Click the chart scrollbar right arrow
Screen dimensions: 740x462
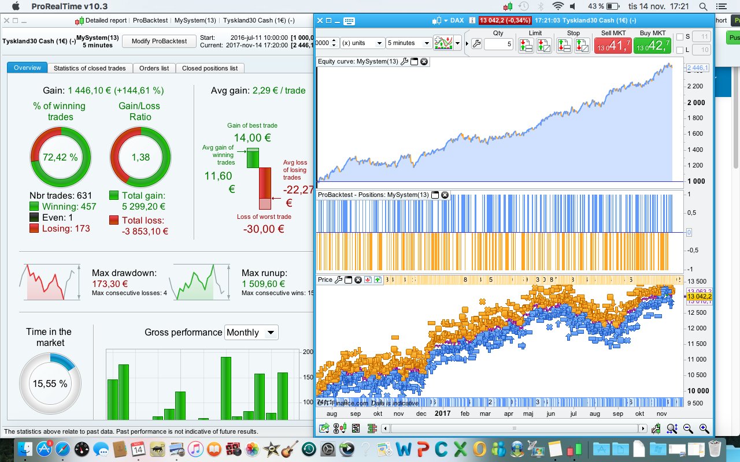click(642, 429)
